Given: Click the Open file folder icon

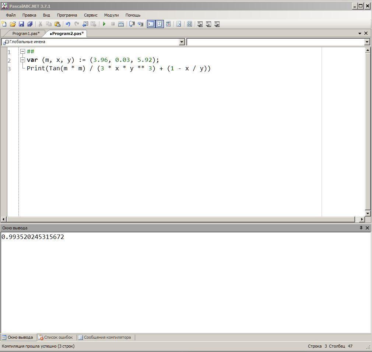Looking at the screenshot, I should (13, 24).
